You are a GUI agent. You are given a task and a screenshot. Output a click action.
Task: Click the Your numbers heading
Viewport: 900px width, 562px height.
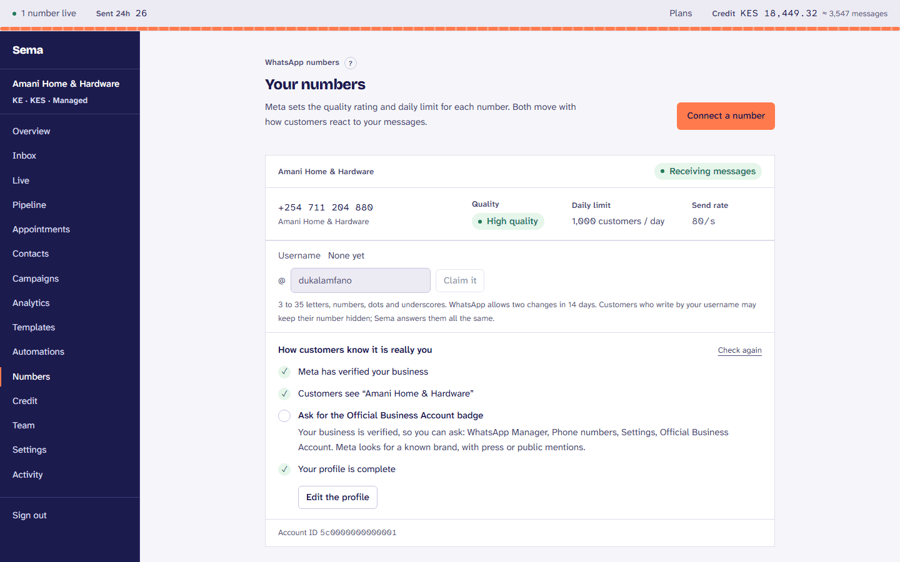click(315, 84)
